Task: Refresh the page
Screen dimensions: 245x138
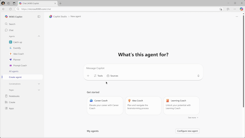Action: click(x=10, y=9)
